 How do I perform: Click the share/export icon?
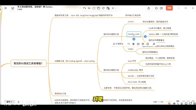point(149,8)
